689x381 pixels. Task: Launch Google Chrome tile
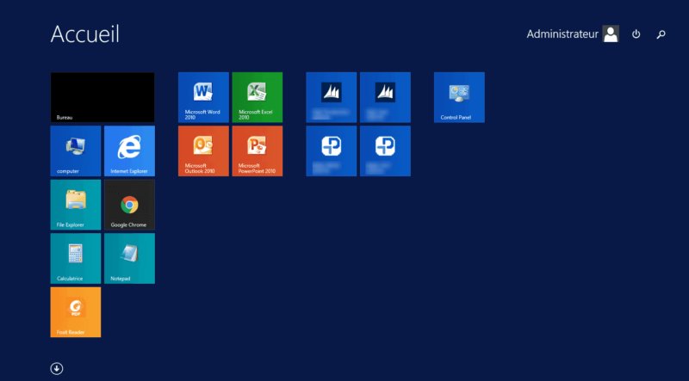(x=130, y=205)
